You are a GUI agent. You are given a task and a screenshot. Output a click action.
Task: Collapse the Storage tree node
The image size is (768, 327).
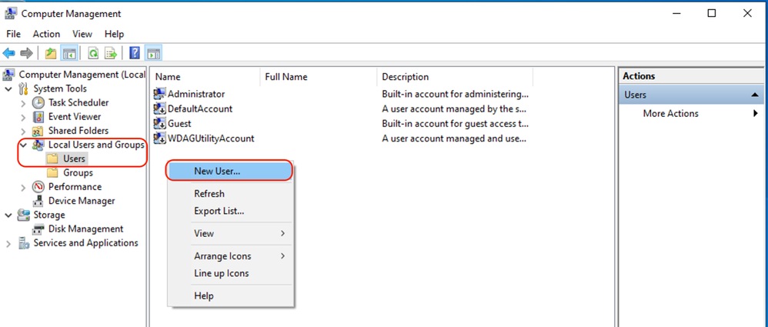(x=8, y=215)
